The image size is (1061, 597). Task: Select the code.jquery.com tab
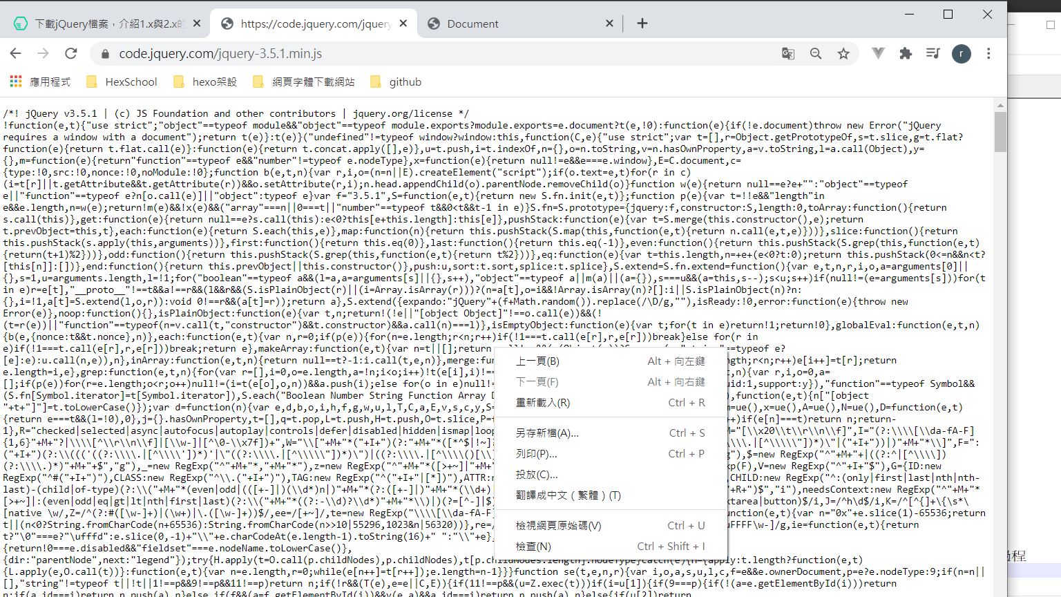314,23
